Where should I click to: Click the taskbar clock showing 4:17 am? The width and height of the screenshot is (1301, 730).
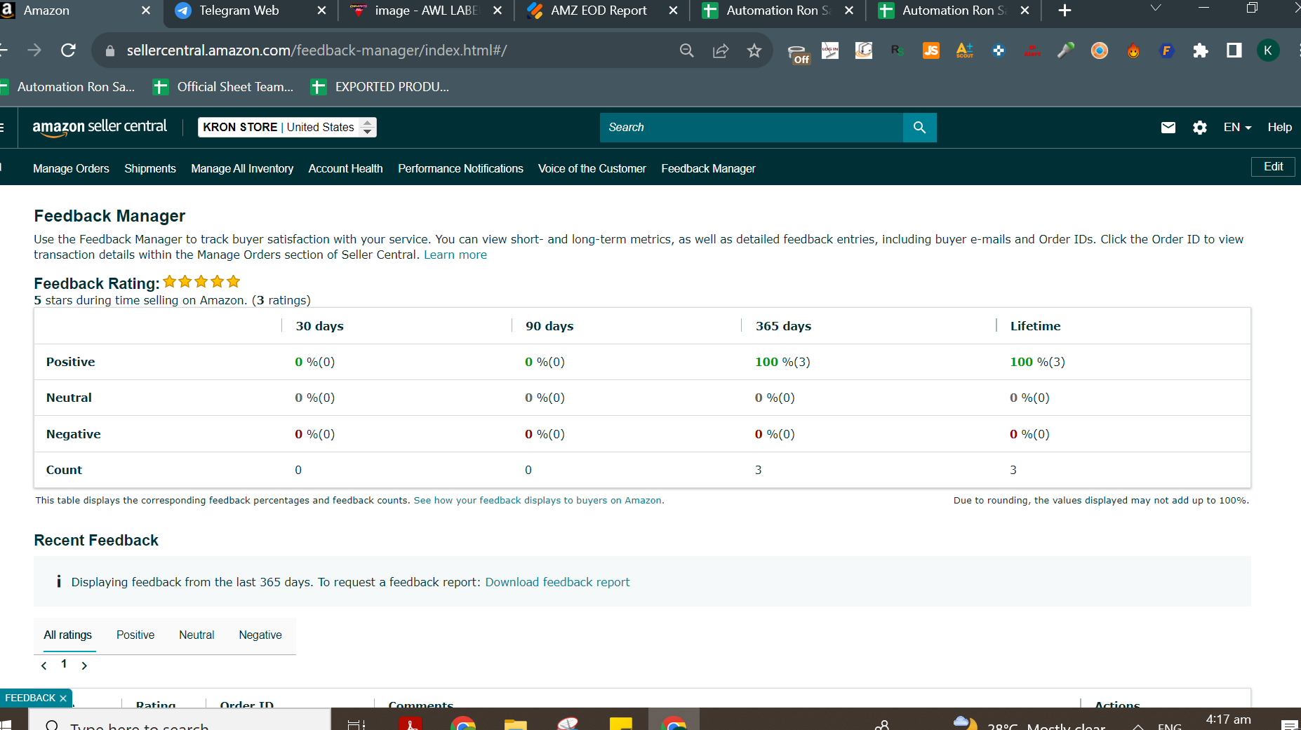click(1228, 720)
